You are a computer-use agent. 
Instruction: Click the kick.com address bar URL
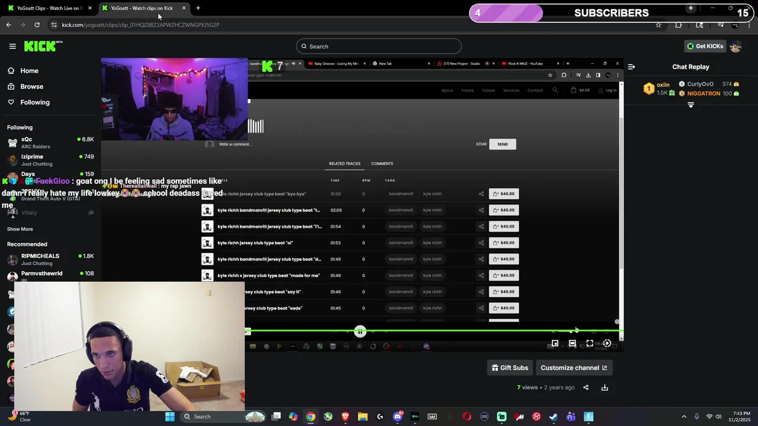tap(141, 25)
